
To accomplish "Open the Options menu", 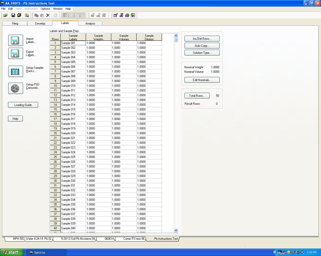I will (45, 9).
